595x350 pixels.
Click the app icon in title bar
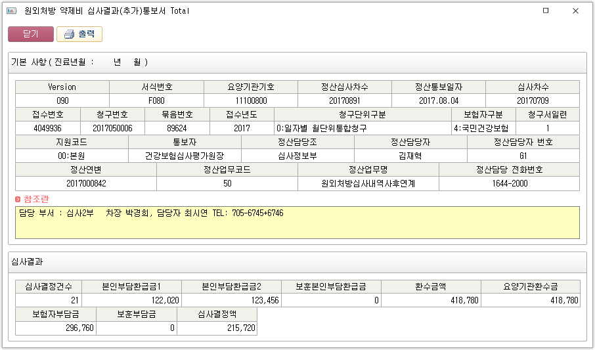11,11
